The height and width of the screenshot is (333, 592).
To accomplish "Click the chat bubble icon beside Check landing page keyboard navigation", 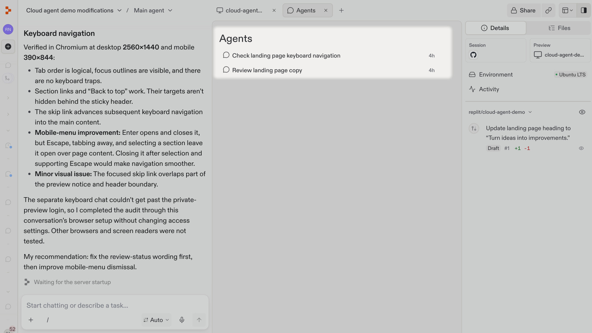I will (x=226, y=55).
